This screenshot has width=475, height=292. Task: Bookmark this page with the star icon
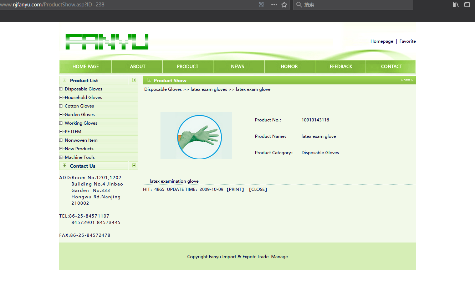284,5
